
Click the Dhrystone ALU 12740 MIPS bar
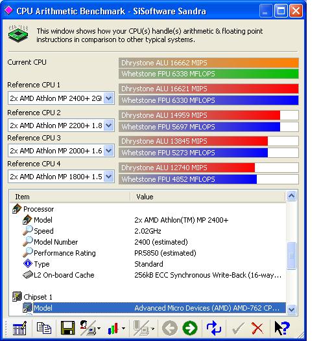pyautogui.click(x=209, y=168)
